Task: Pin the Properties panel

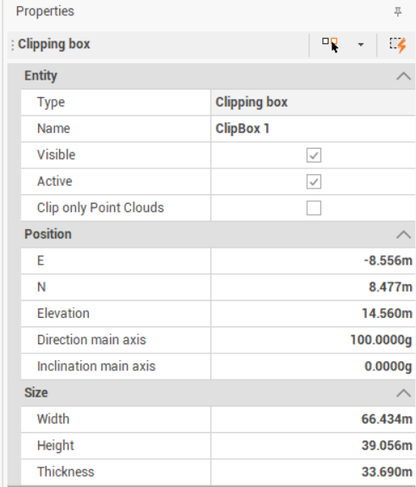Action: (x=397, y=12)
